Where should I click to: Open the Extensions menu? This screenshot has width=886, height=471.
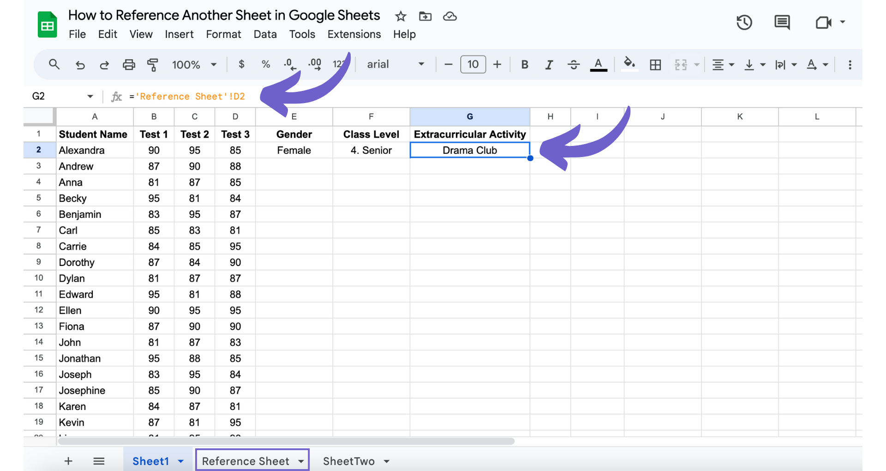pyautogui.click(x=354, y=34)
